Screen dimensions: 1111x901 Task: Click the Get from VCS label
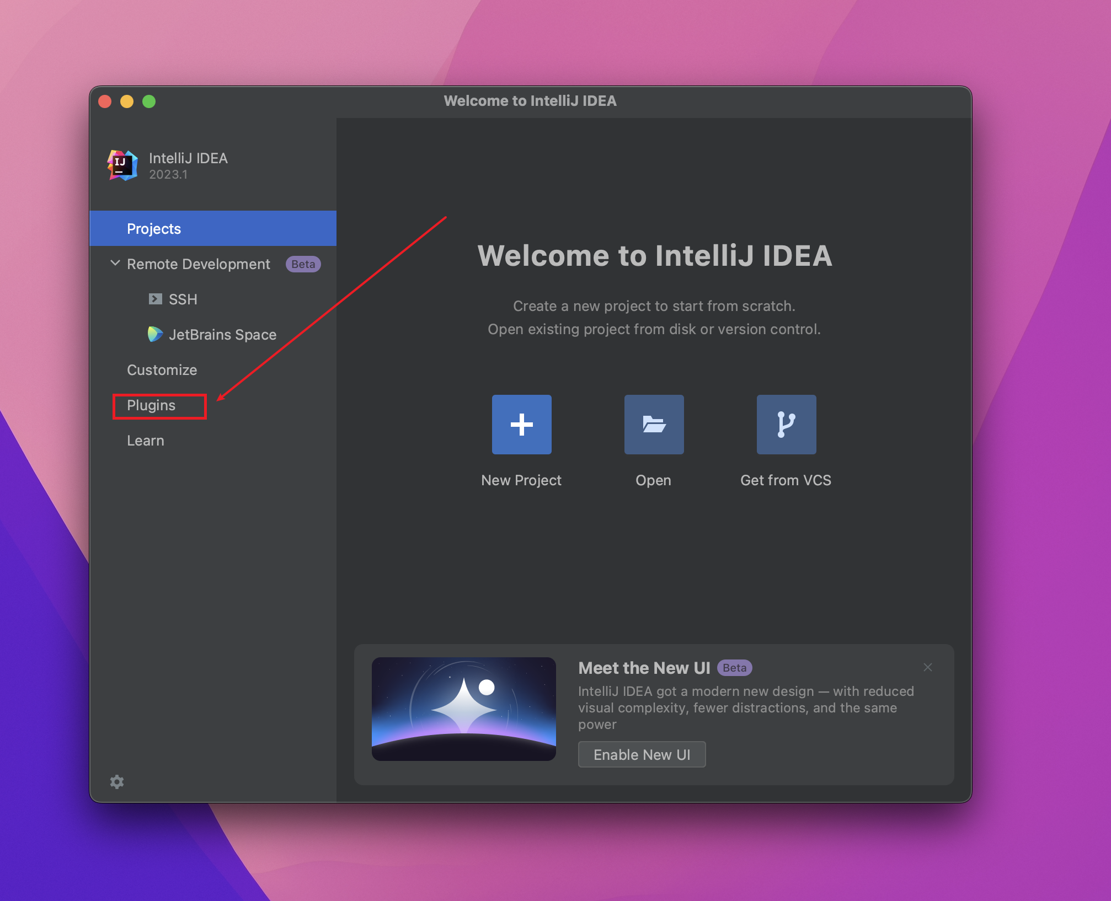click(x=786, y=480)
